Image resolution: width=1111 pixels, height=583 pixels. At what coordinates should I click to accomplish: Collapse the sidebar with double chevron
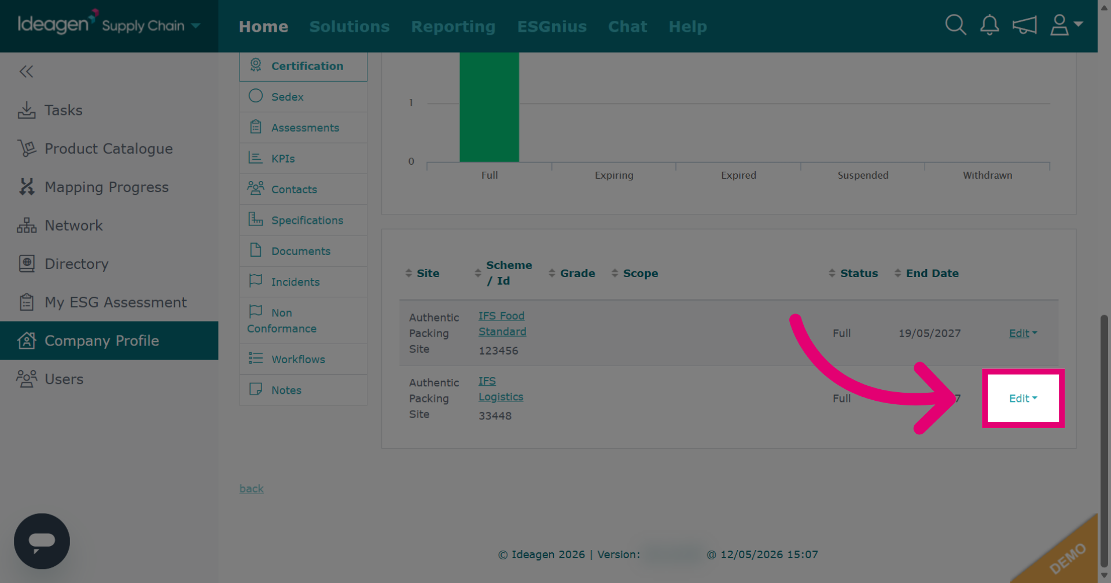click(x=26, y=72)
